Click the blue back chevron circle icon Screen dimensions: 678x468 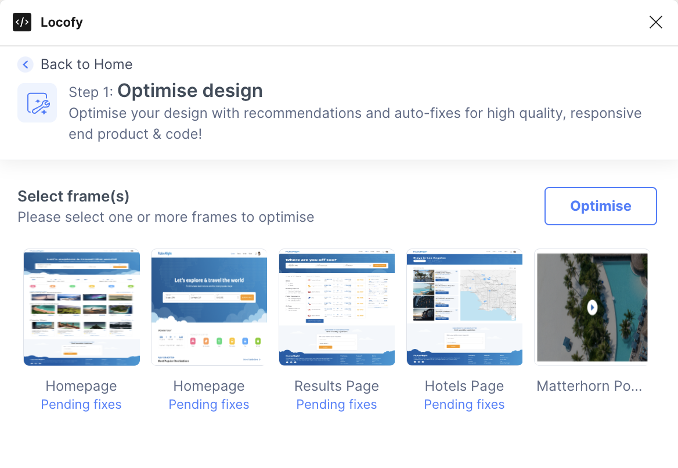[x=26, y=64]
